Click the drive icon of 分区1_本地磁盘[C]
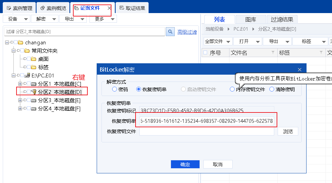 point(34,84)
